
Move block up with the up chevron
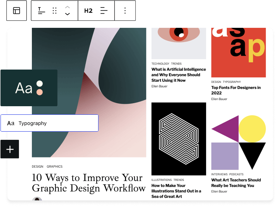pos(67,7)
